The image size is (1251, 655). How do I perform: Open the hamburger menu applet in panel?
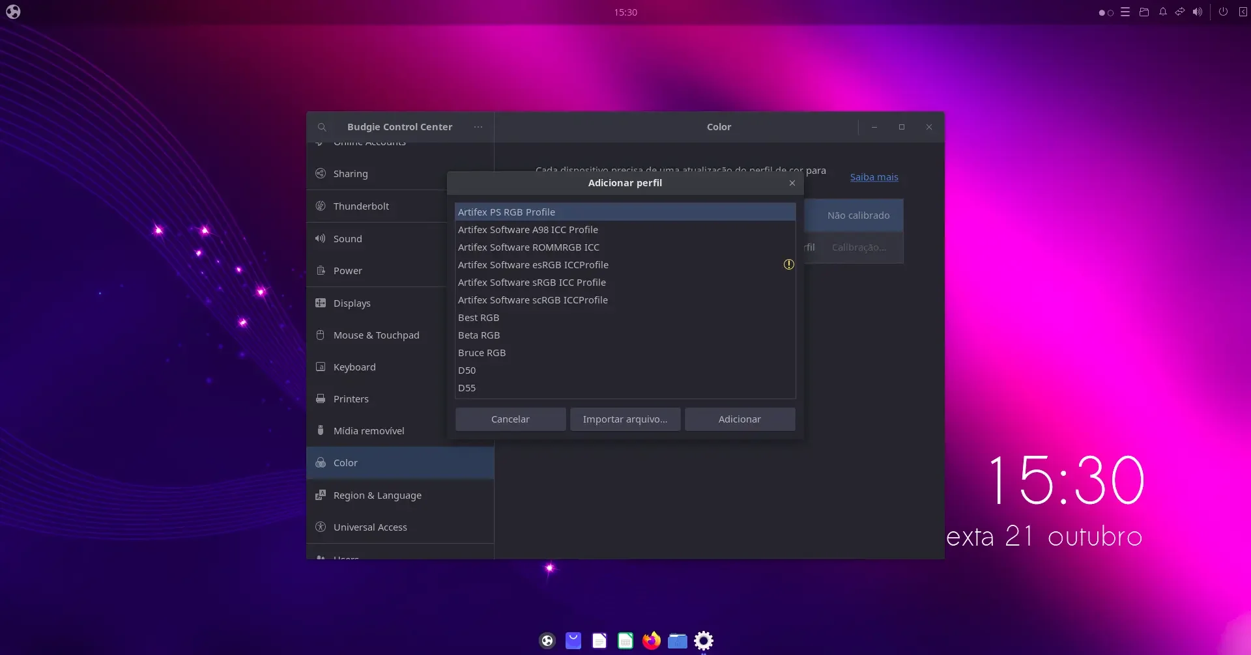pyautogui.click(x=1125, y=12)
